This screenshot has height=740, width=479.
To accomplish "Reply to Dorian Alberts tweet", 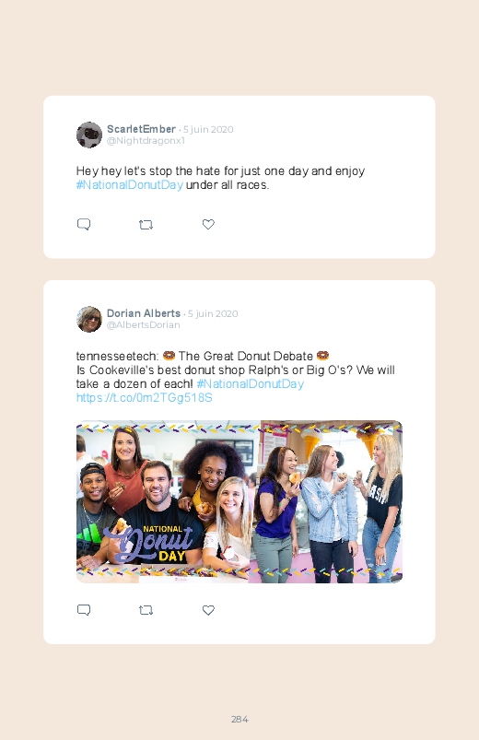I will tap(84, 610).
